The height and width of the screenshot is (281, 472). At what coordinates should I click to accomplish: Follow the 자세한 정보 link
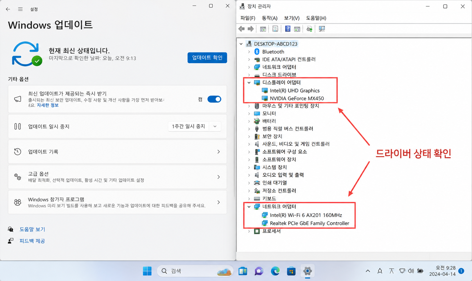[x=48, y=105]
